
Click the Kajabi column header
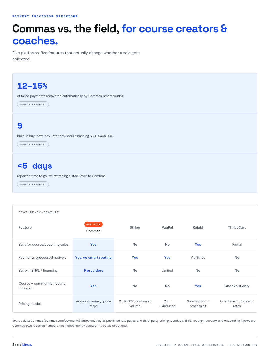coord(198,227)
